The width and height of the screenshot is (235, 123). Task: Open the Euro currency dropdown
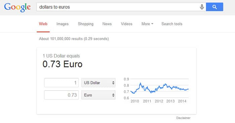[98, 95]
